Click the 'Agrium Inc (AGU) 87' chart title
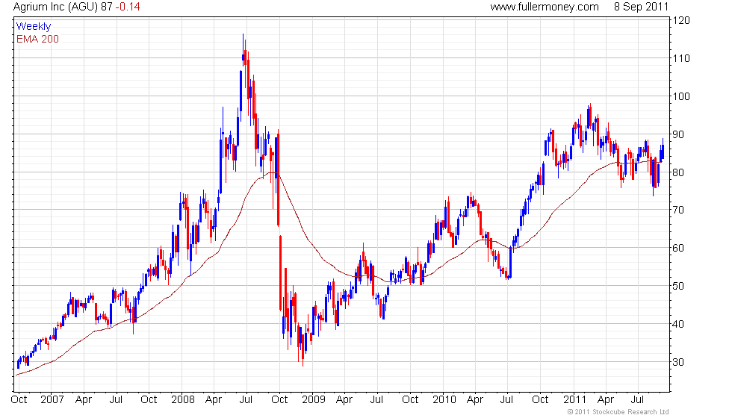 click(x=62, y=7)
